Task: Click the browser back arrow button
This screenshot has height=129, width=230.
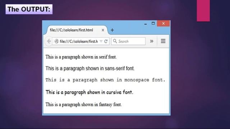Action: [x=49, y=41]
